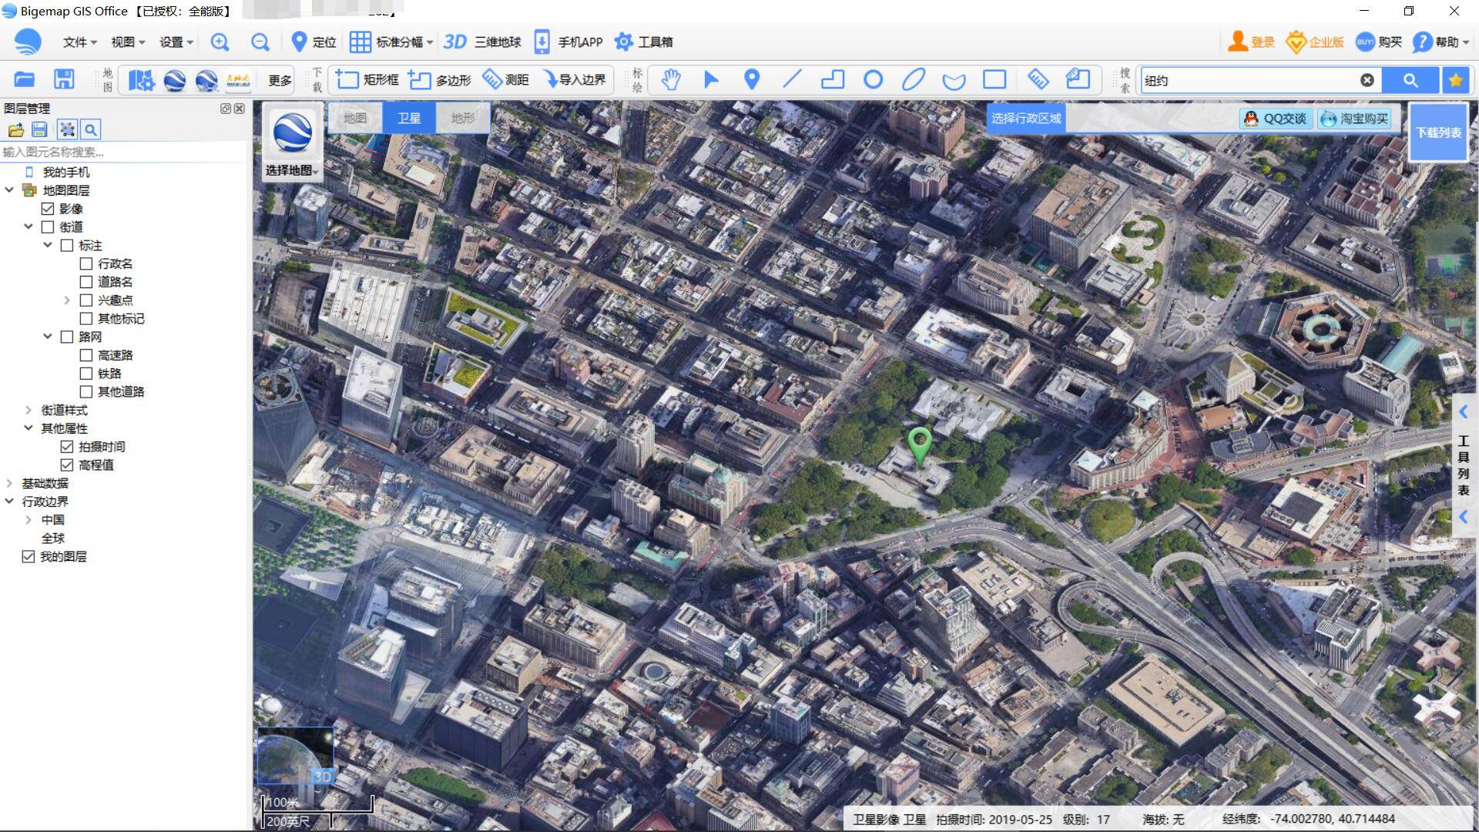Select the circle drawing tool
The height and width of the screenshot is (832, 1479).
coord(873,79)
